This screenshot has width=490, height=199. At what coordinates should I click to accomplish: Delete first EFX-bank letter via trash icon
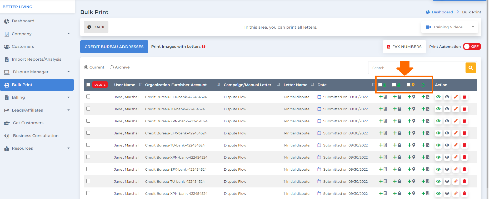[464, 97]
